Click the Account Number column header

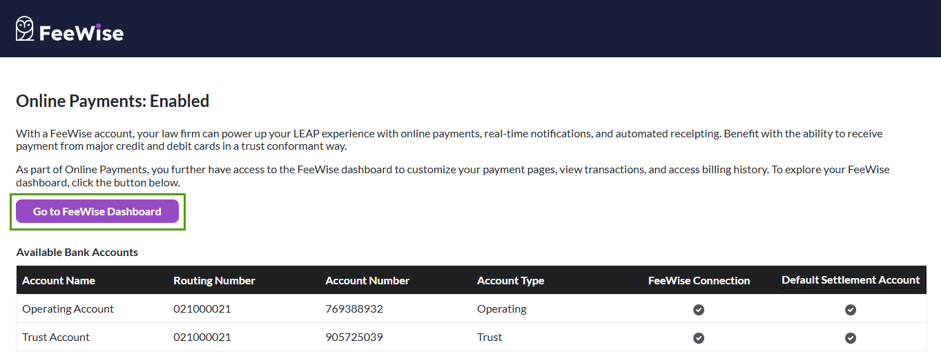click(x=367, y=281)
